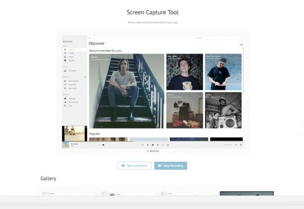Screen dimensions: 304x209
Task: Click the Computer source icon
Action: (65, 70)
